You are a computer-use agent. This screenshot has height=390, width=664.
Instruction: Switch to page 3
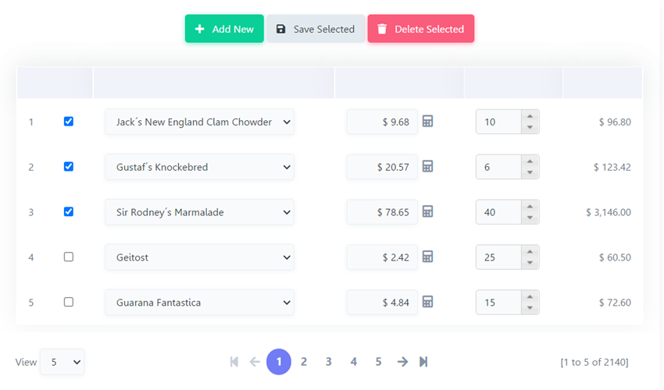click(x=329, y=362)
